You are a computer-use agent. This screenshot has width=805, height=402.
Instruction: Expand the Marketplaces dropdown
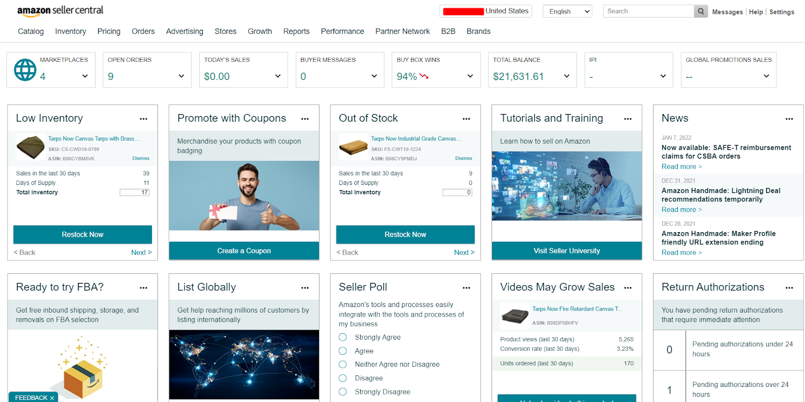[x=85, y=76]
